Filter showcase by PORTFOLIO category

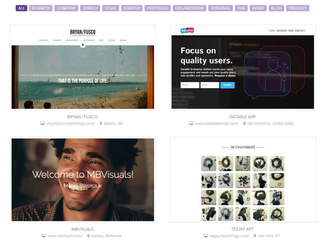(158, 8)
